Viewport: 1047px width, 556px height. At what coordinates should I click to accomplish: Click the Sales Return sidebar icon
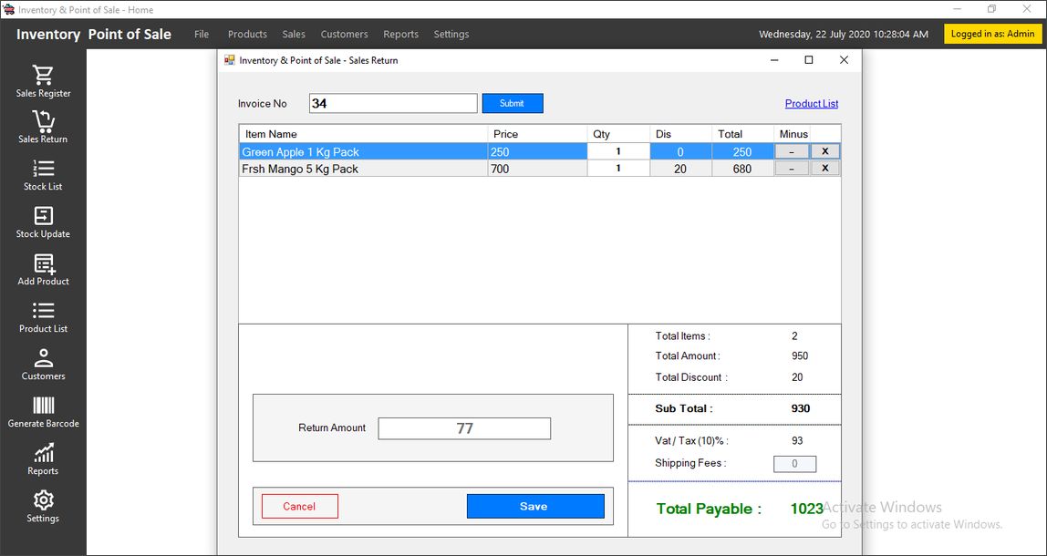coord(43,127)
